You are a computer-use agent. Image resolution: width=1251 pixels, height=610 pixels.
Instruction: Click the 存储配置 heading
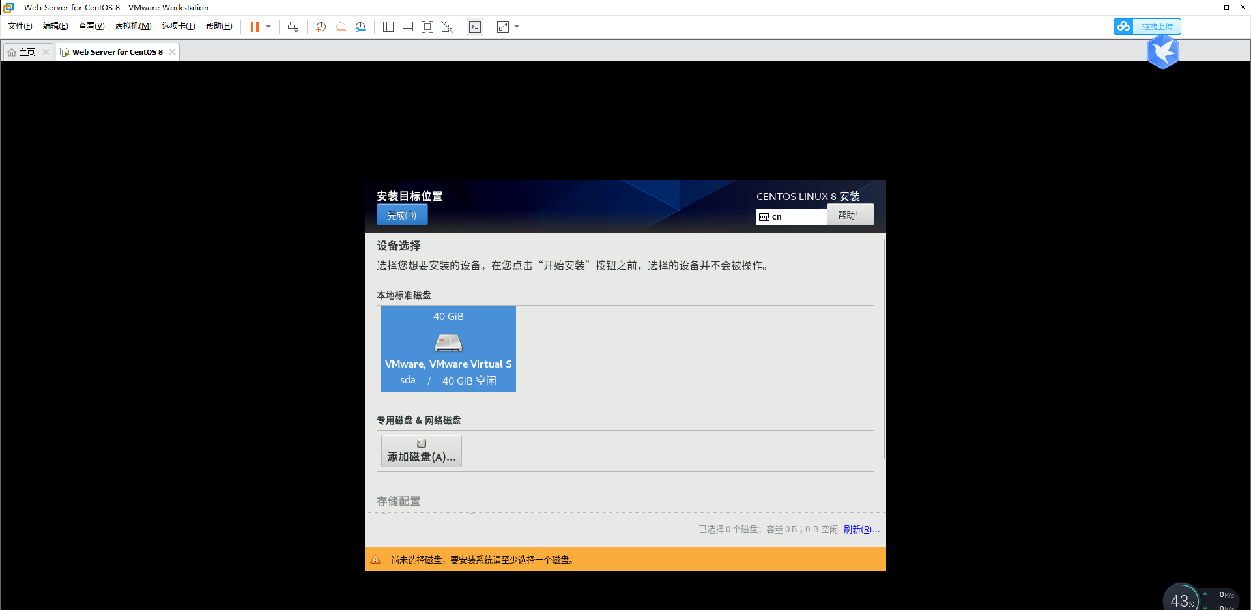tap(399, 501)
